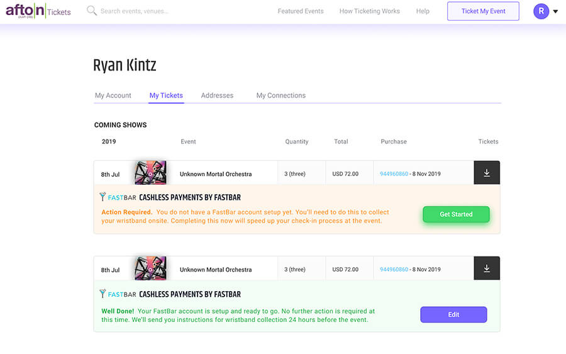Click the Action Required message text
566x354 pixels.
[x=245, y=216]
